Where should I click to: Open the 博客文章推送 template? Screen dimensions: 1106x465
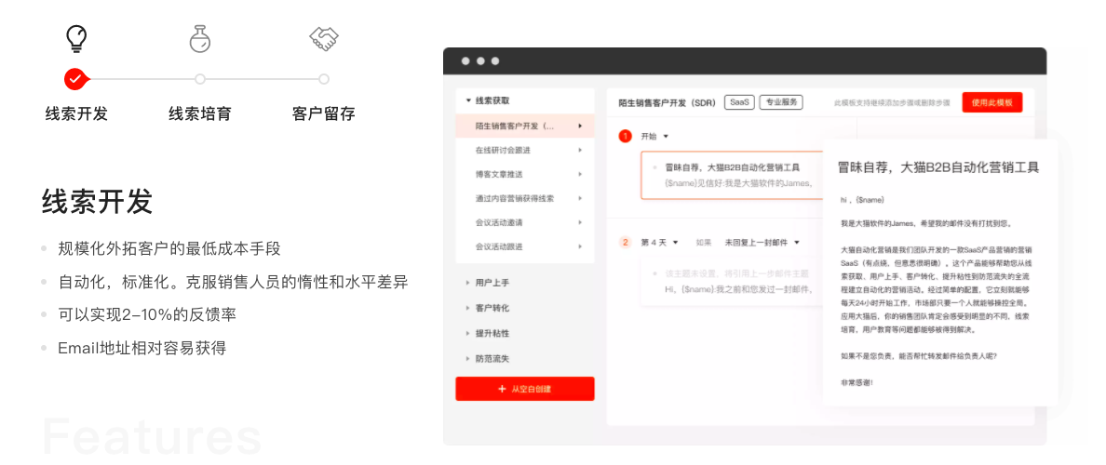(x=499, y=174)
